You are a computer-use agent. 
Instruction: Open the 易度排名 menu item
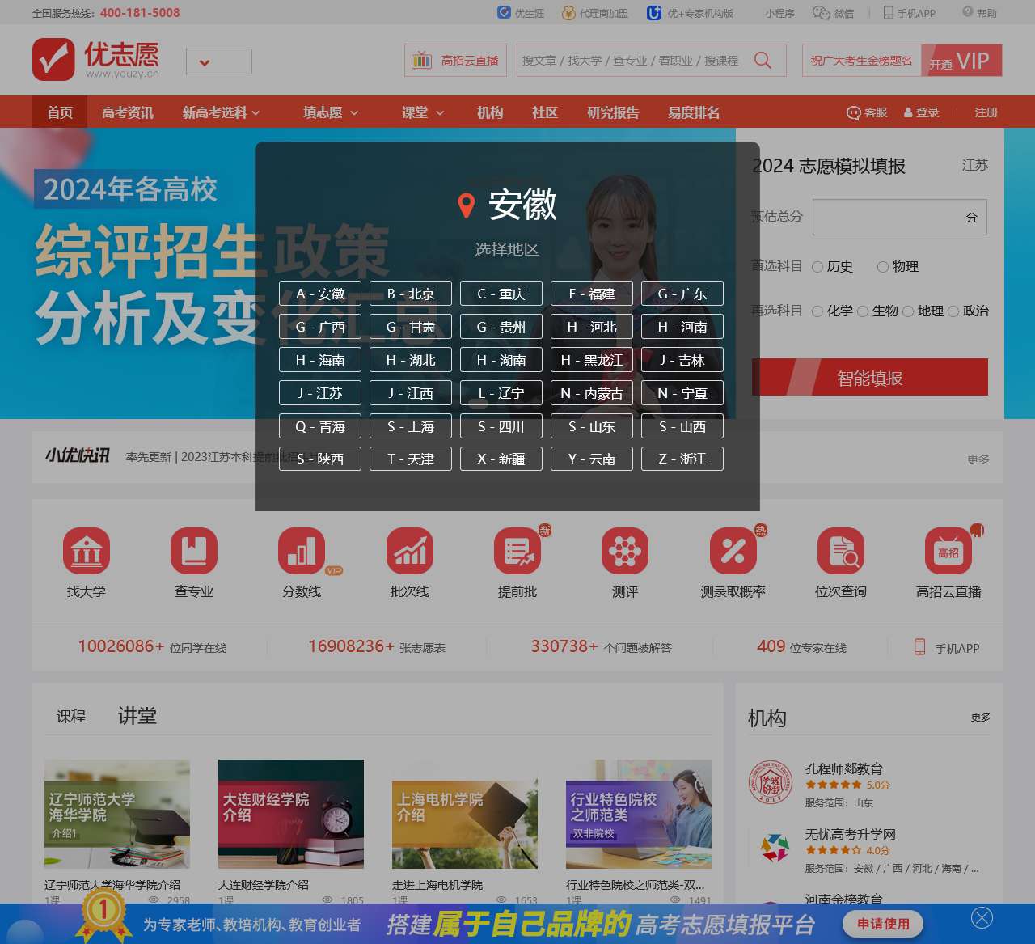(694, 112)
